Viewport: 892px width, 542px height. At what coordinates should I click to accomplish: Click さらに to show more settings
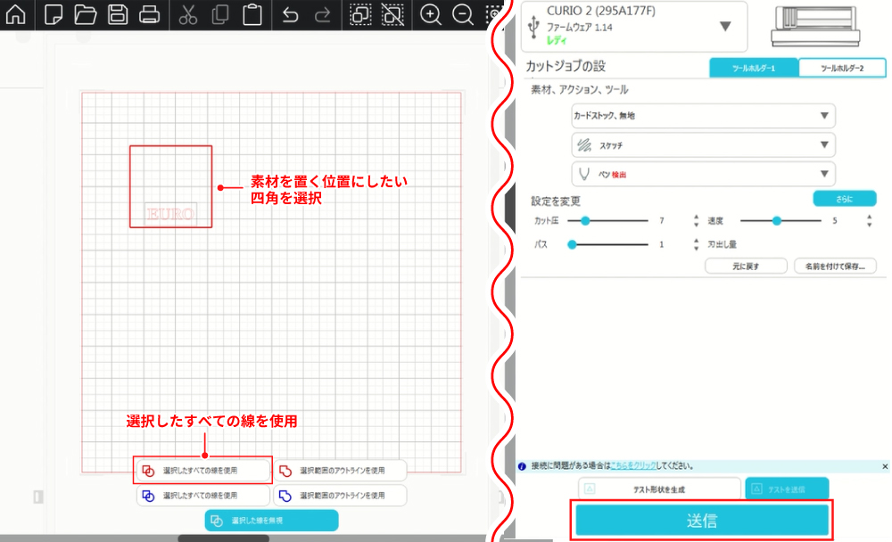point(844,198)
